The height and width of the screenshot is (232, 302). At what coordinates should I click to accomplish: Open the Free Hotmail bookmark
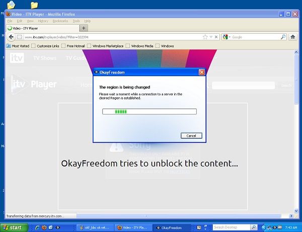click(73, 46)
